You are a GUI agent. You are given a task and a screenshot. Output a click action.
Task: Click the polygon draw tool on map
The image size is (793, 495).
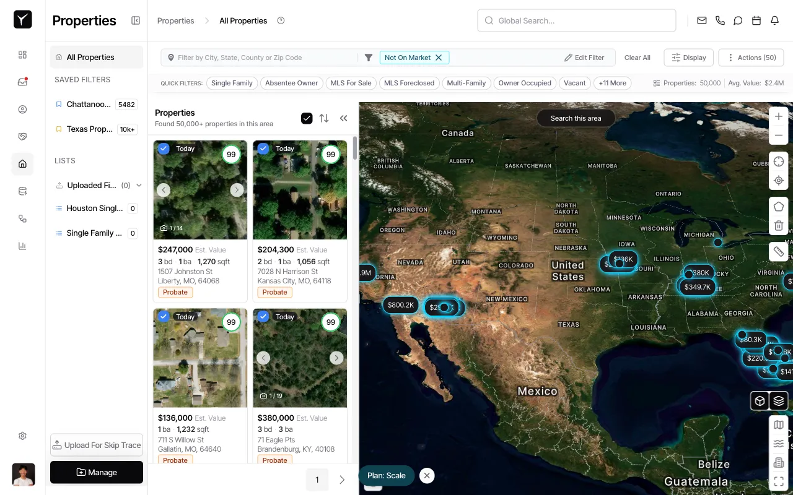point(779,207)
